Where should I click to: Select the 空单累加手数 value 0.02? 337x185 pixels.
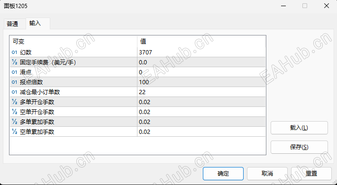pos(145,132)
